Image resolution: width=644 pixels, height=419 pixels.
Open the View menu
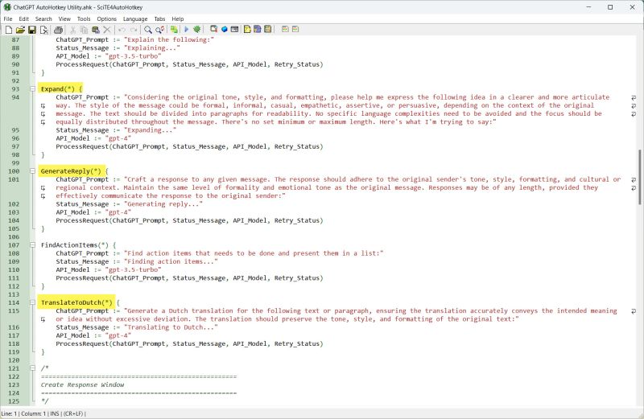click(x=64, y=18)
